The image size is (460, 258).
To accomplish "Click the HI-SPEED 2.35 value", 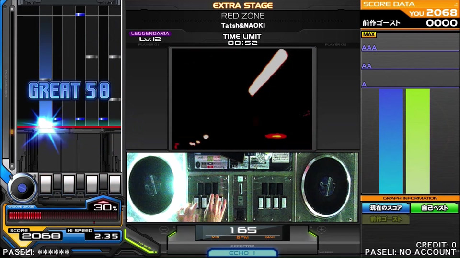I will tap(106, 236).
